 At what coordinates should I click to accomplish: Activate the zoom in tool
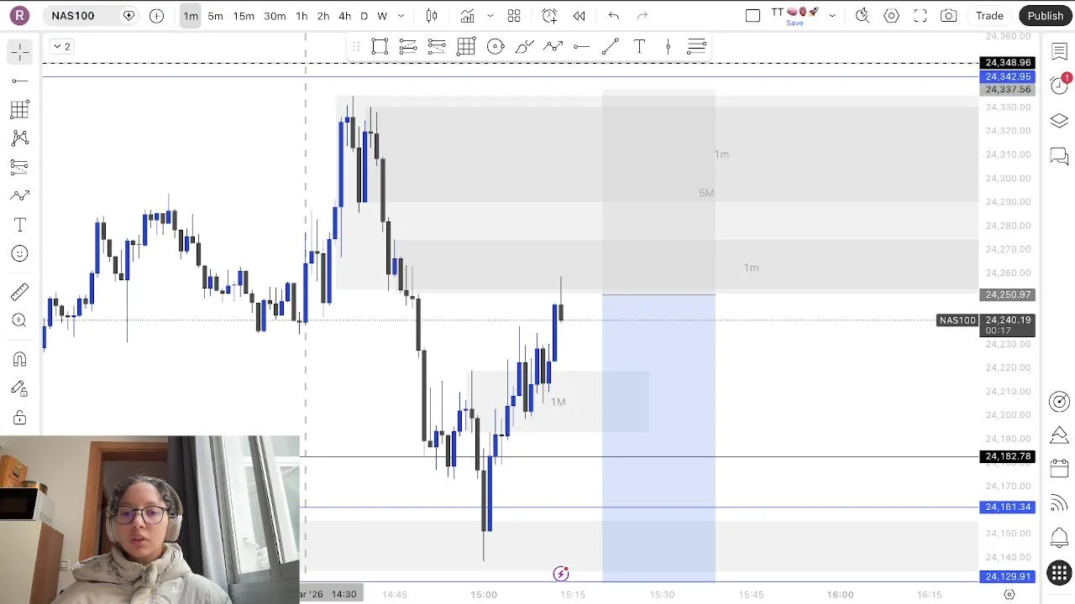click(20, 320)
